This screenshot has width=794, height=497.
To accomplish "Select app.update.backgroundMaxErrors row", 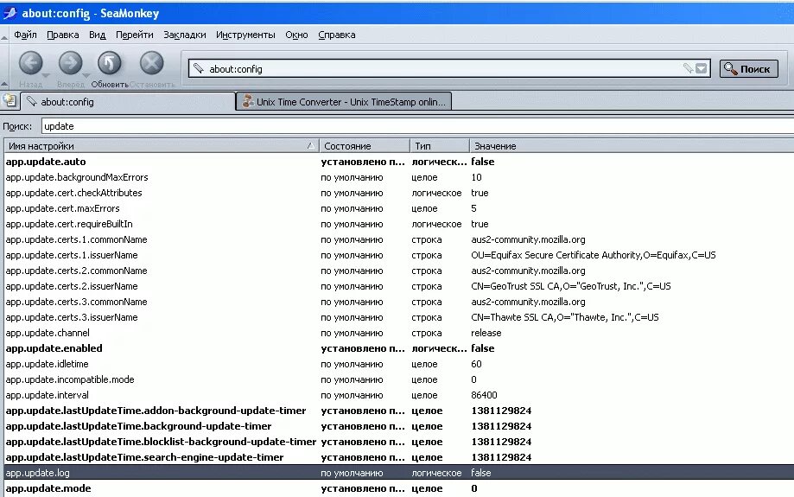I will click(x=399, y=177).
